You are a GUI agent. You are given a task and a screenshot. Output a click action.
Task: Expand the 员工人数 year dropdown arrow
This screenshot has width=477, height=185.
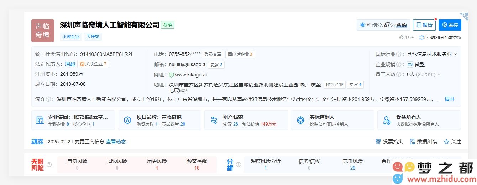(x=439, y=74)
